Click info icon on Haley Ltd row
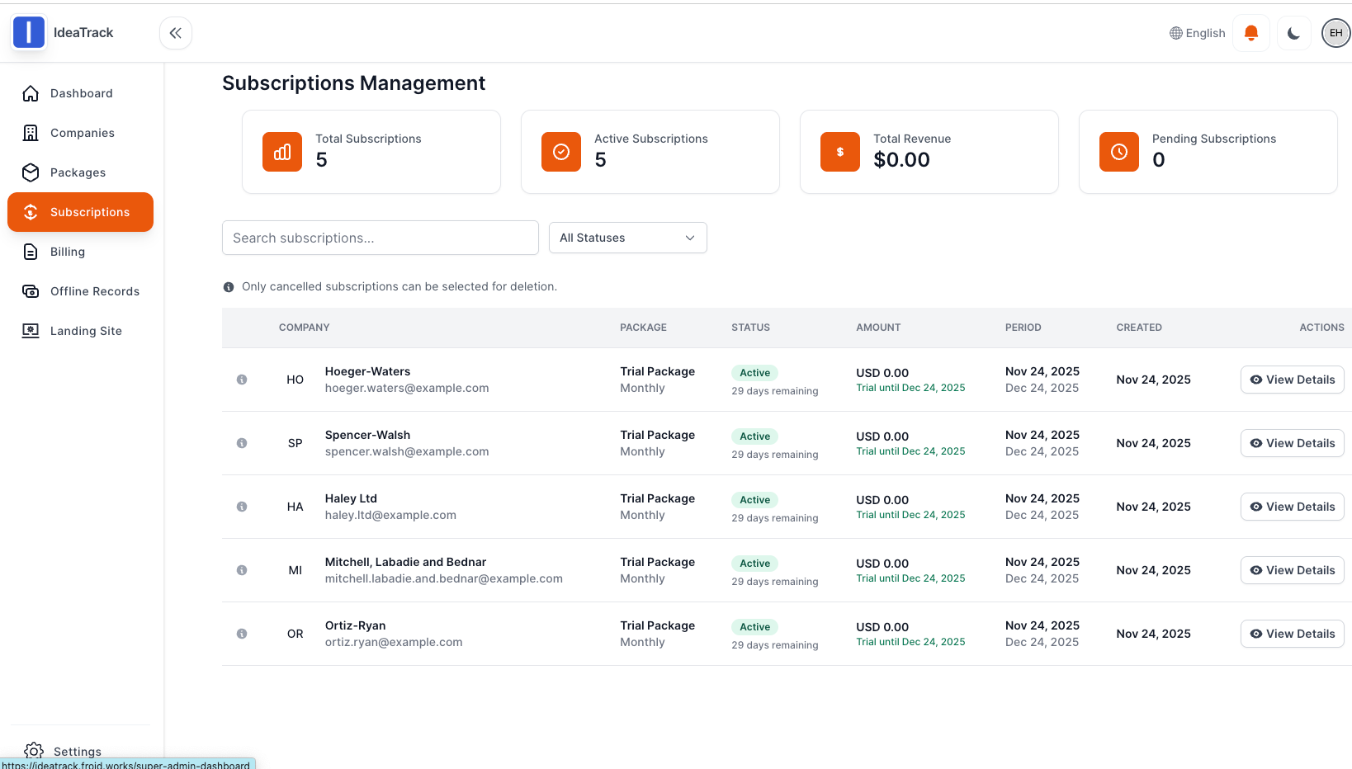Viewport: 1352px width, 769px height. pos(242,507)
